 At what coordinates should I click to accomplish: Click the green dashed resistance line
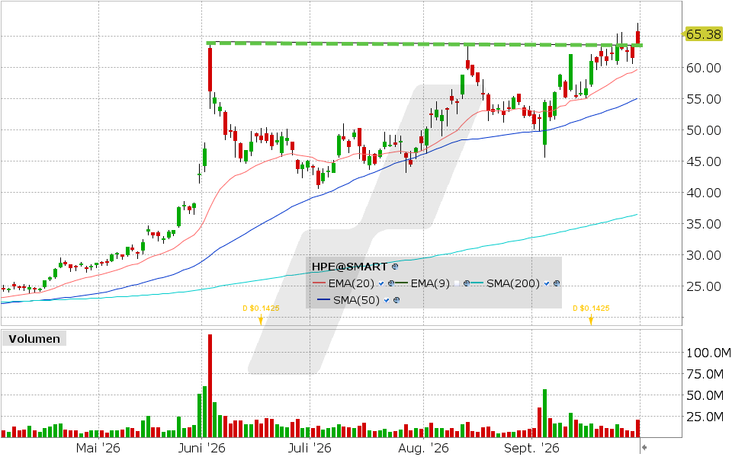pyautogui.click(x=424, y=44)
